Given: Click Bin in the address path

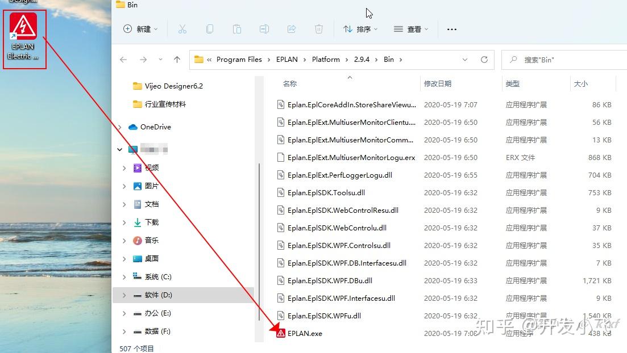Looking at the screenshot, I should 389,60.
